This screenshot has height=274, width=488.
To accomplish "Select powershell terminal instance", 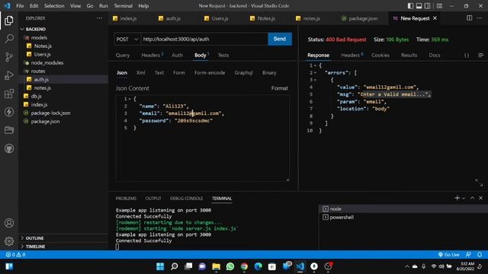I will 403,217.
